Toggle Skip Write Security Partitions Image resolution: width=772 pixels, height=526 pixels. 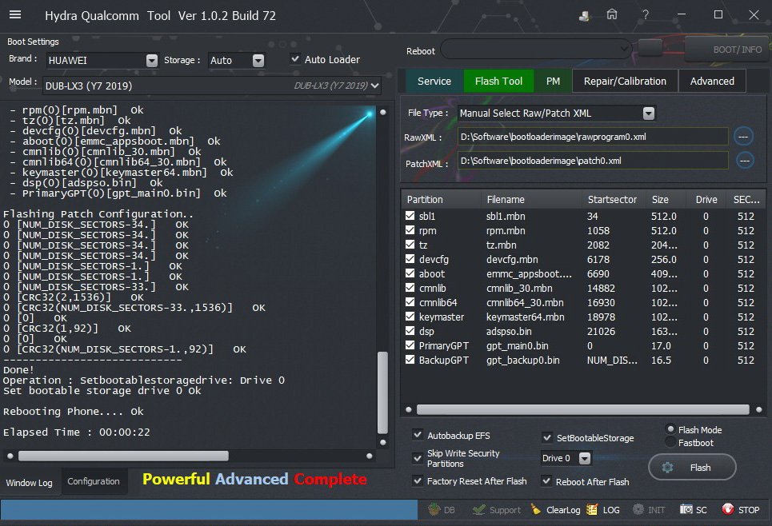click(x=418, y=458)
